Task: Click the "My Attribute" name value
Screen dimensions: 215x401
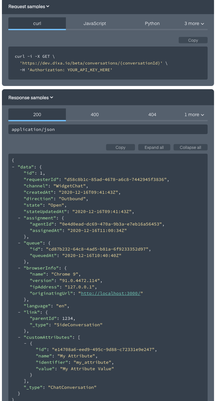Action: click(x=76, y=356)
